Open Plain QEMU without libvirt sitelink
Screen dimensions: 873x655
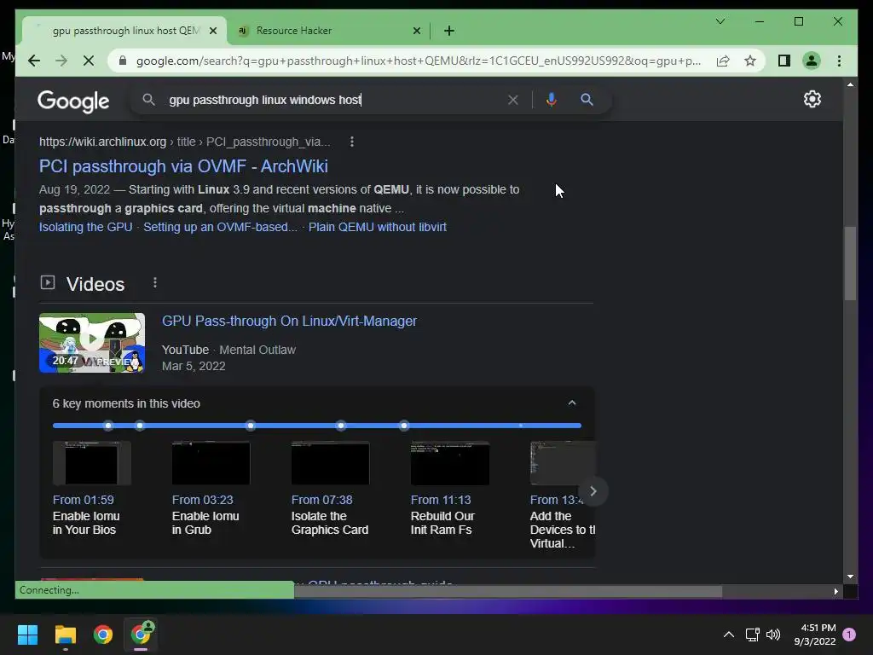coord(378,227)
